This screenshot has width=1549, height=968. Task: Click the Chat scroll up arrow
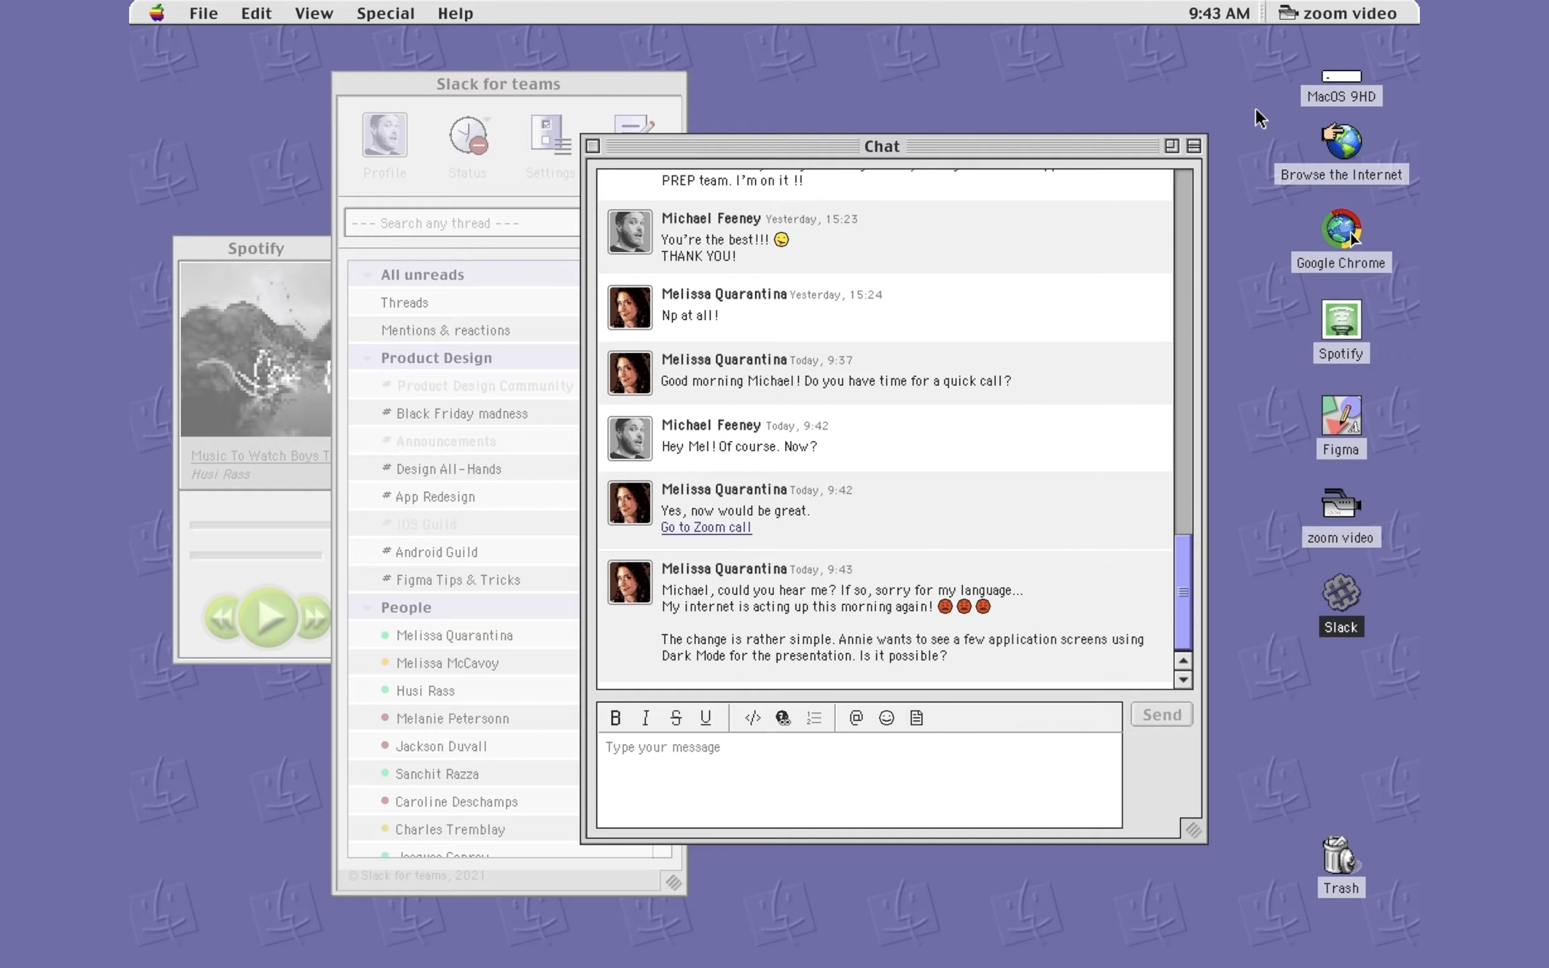click(1183, 660)
